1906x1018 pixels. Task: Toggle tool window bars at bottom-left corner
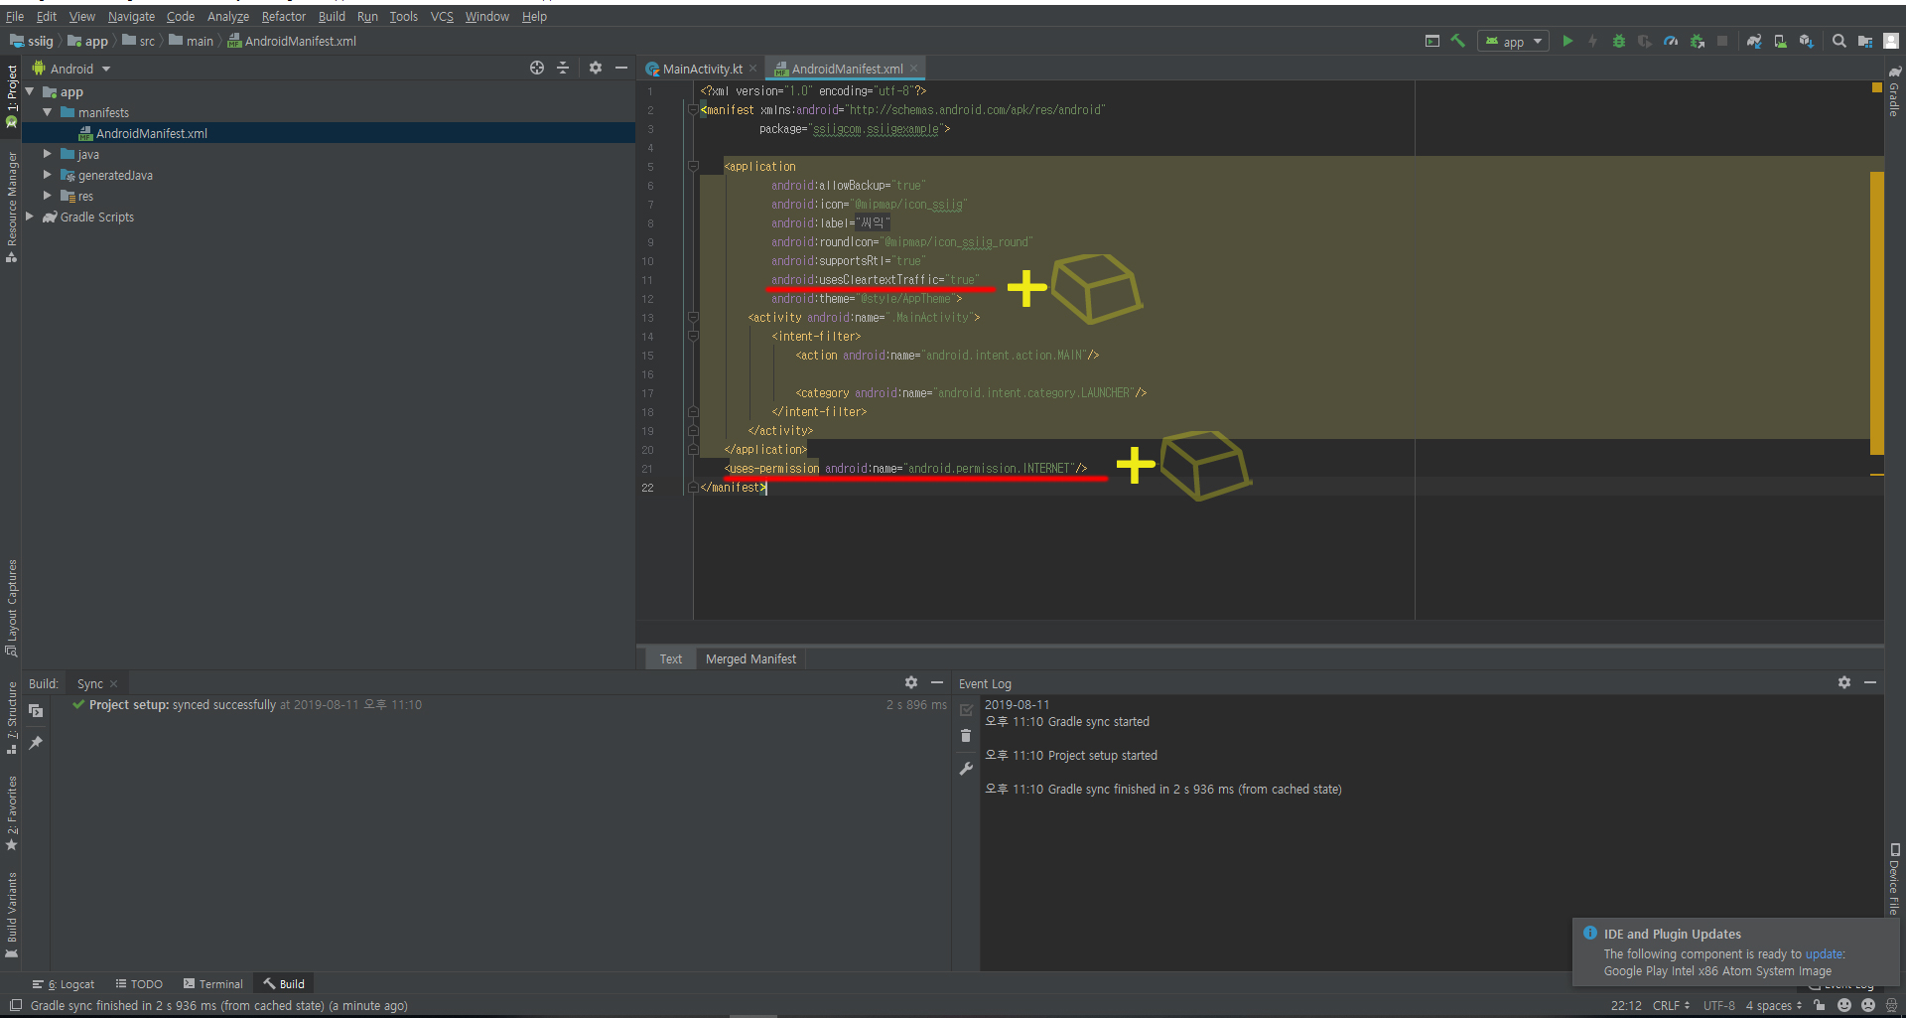pos(15,1005)
